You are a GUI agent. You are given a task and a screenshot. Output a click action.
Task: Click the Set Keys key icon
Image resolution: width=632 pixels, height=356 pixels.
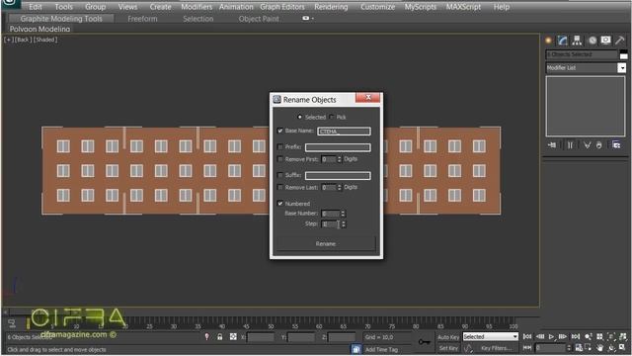click(x=424, y=342)
